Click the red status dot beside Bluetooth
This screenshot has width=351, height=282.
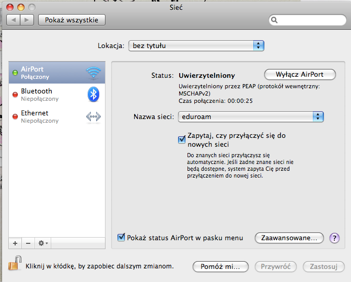[x=15, y=95]
